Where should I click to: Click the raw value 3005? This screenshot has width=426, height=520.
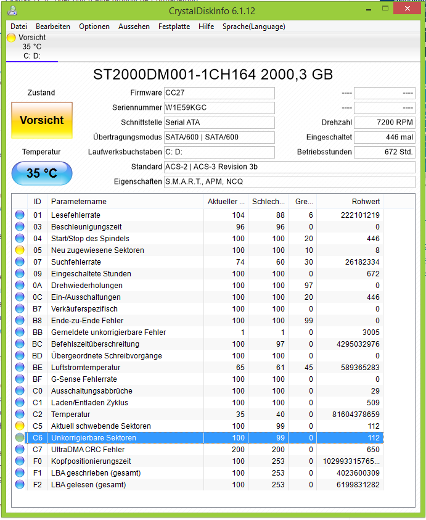coord(371,332)
